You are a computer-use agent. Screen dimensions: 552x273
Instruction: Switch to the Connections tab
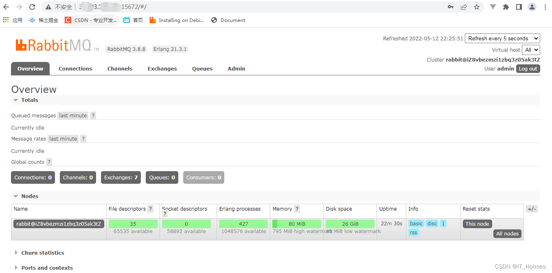[75, 68]
